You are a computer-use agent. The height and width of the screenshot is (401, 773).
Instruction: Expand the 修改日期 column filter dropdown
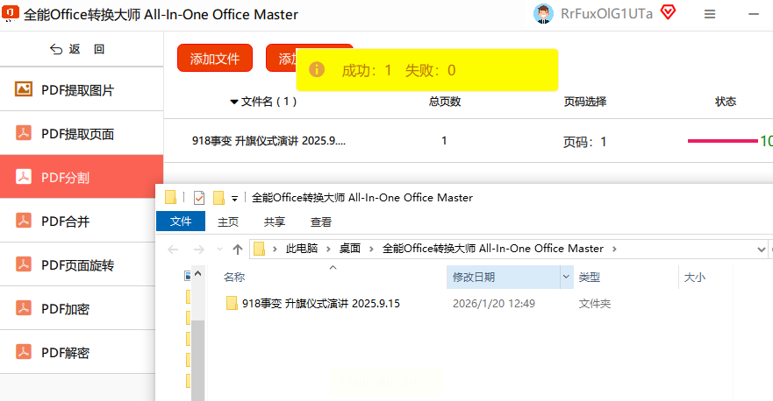pyautogui.click(x=566, y=277)
